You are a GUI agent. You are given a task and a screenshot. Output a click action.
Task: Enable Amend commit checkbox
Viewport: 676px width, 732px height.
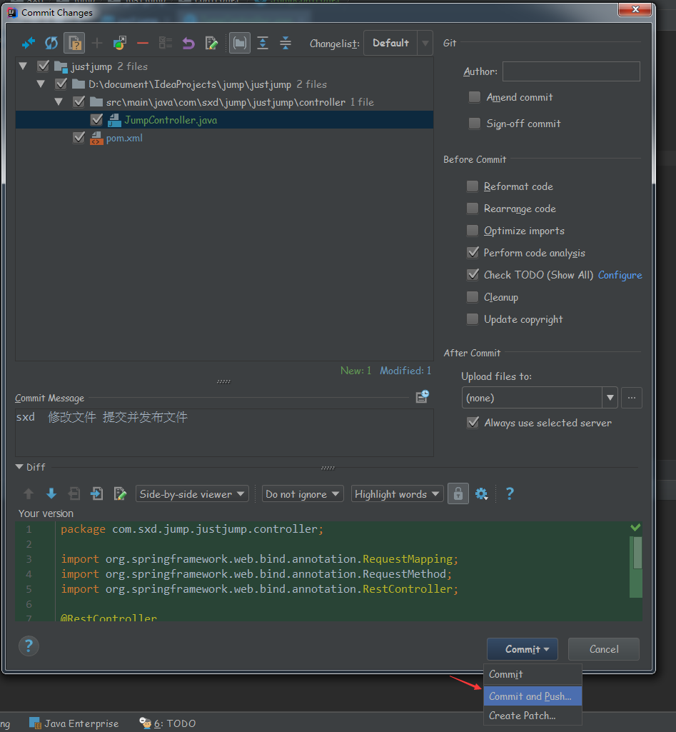pos(475,96)
